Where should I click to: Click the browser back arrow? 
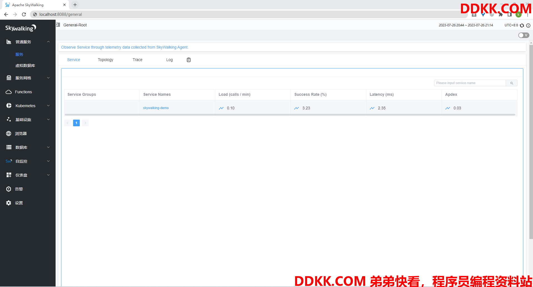point(6,14)
